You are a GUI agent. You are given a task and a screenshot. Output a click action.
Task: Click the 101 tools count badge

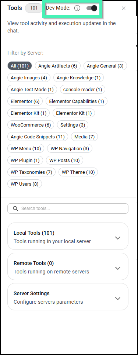34,8
